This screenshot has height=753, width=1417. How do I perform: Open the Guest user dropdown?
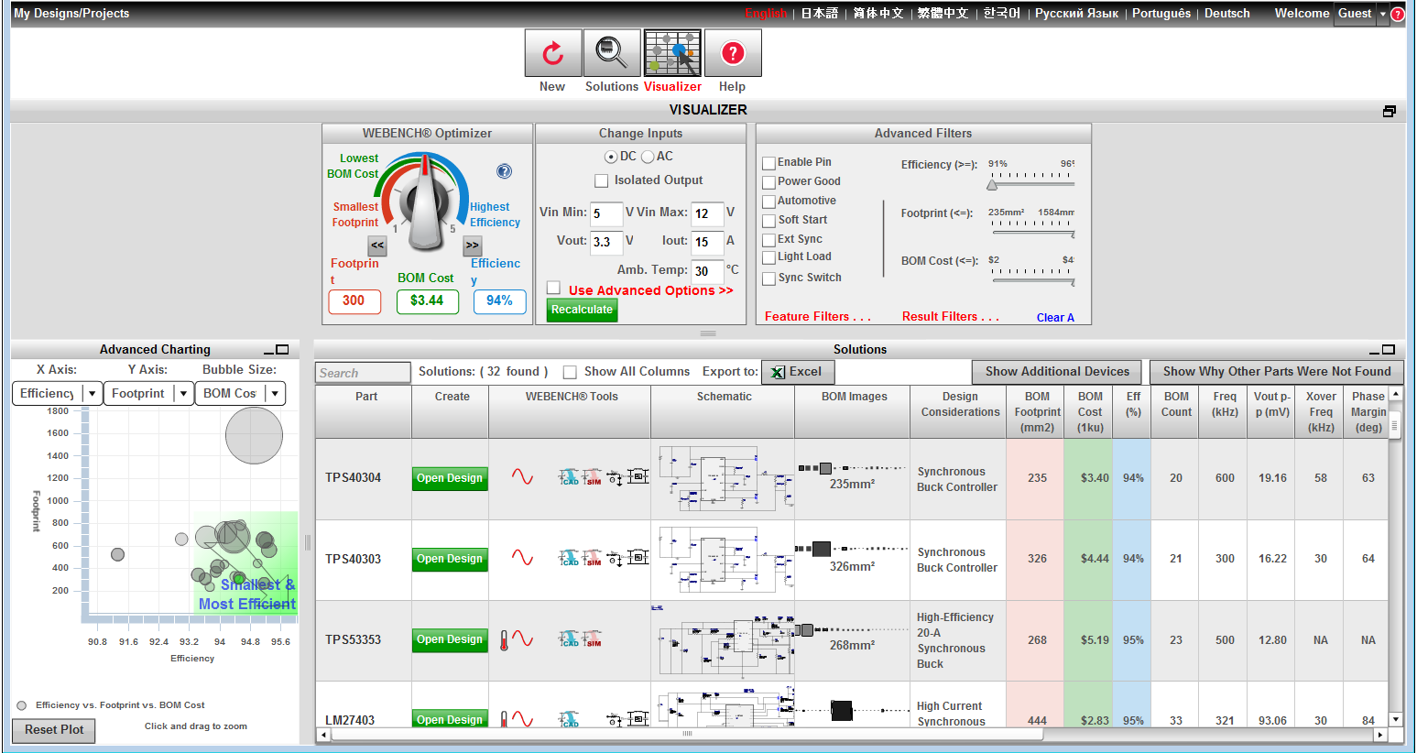pos(1383,14)
